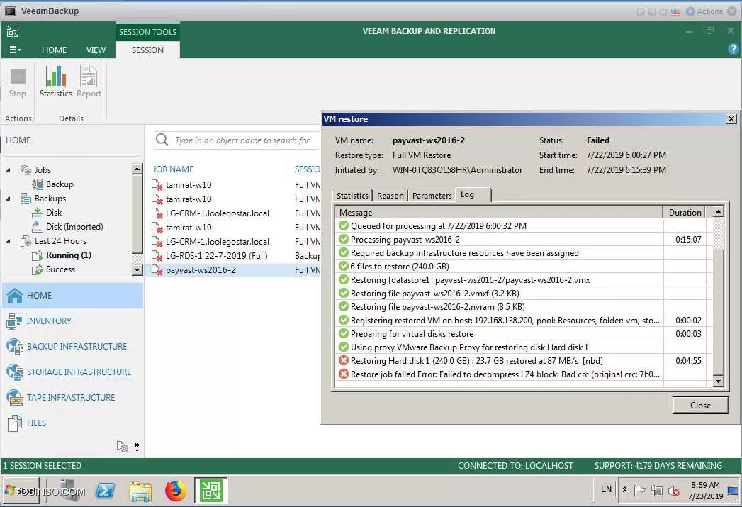Switch to the VIEW ribbon tab
This screenshot has width=742, height=507.
[96, 50]
